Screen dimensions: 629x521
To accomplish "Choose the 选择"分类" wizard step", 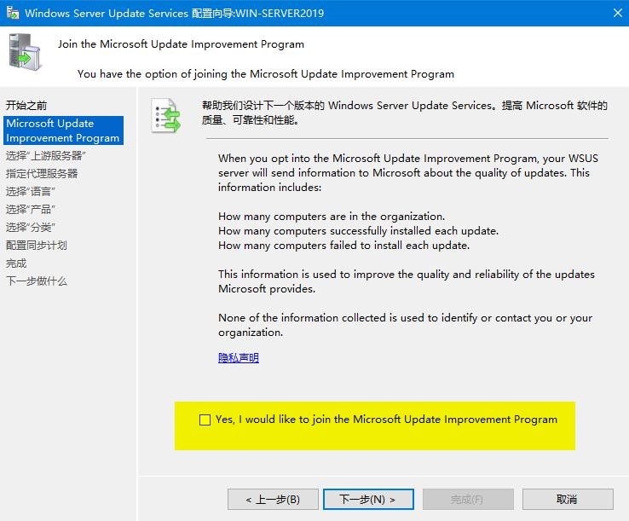I will pyautogui.click(x=31, y=227).
